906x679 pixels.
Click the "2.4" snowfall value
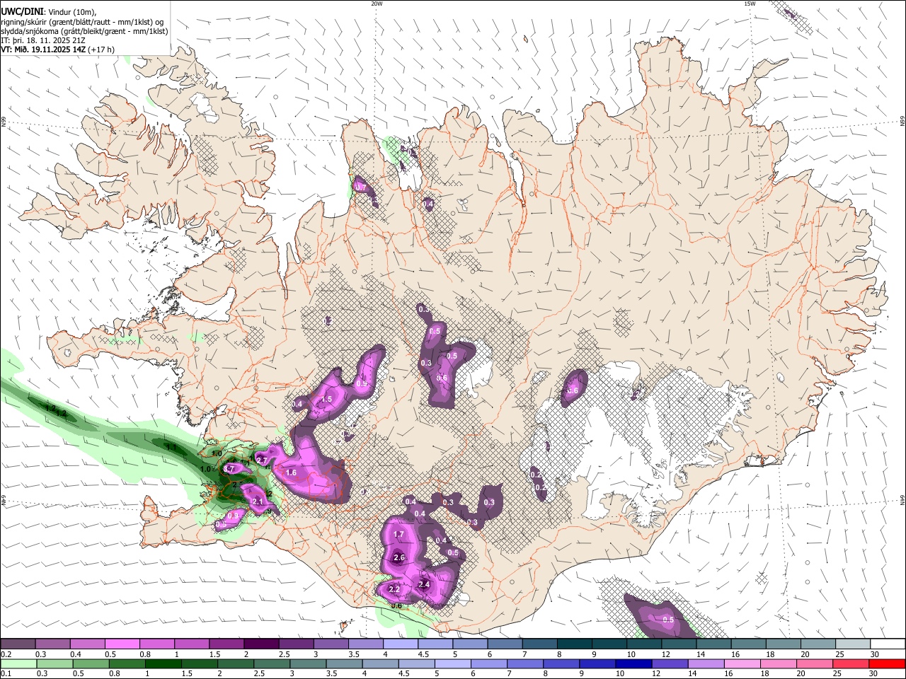pos(425,585)
